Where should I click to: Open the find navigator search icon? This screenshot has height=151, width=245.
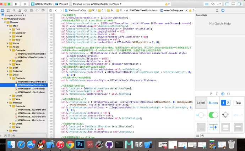pyautogui.click(x=14, y=11)
